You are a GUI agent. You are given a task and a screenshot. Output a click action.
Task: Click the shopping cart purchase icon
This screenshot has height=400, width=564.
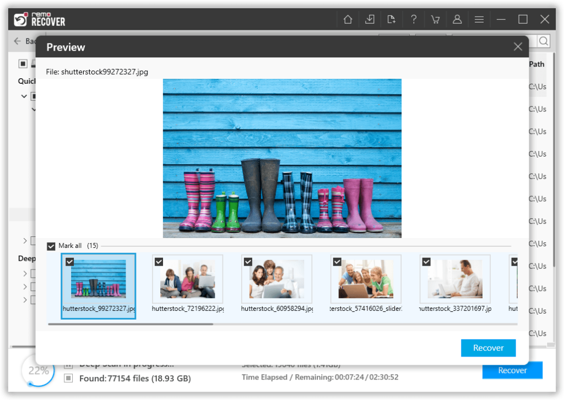(435, 19)
